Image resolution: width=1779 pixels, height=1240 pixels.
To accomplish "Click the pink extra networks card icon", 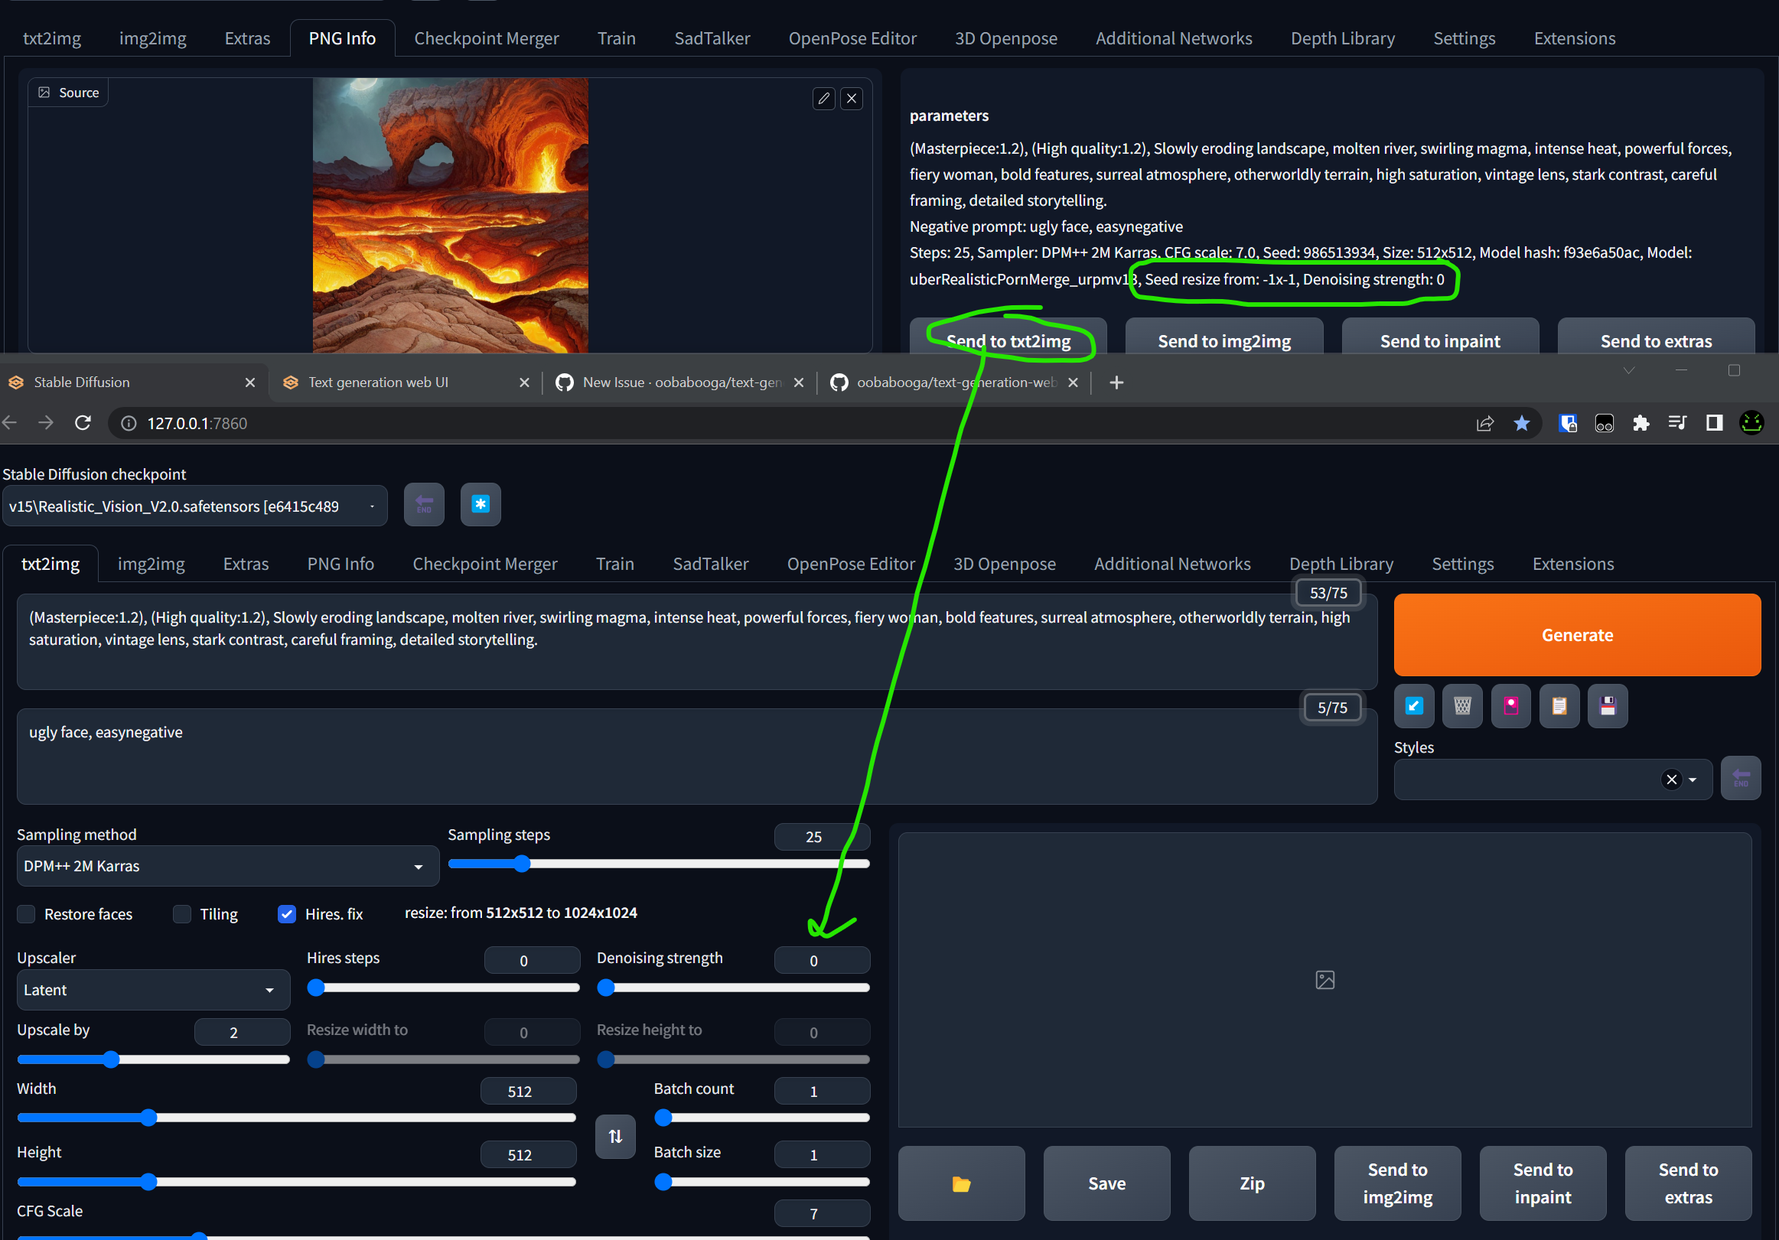I will 1510,705.
